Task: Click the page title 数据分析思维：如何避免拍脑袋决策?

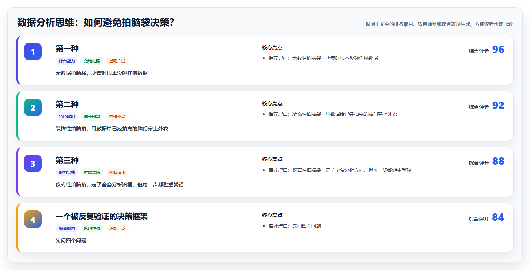Action: click(95, 23)
